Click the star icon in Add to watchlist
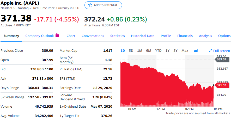The width and height of the screenshot is (231, 119). tap(90, 5)
